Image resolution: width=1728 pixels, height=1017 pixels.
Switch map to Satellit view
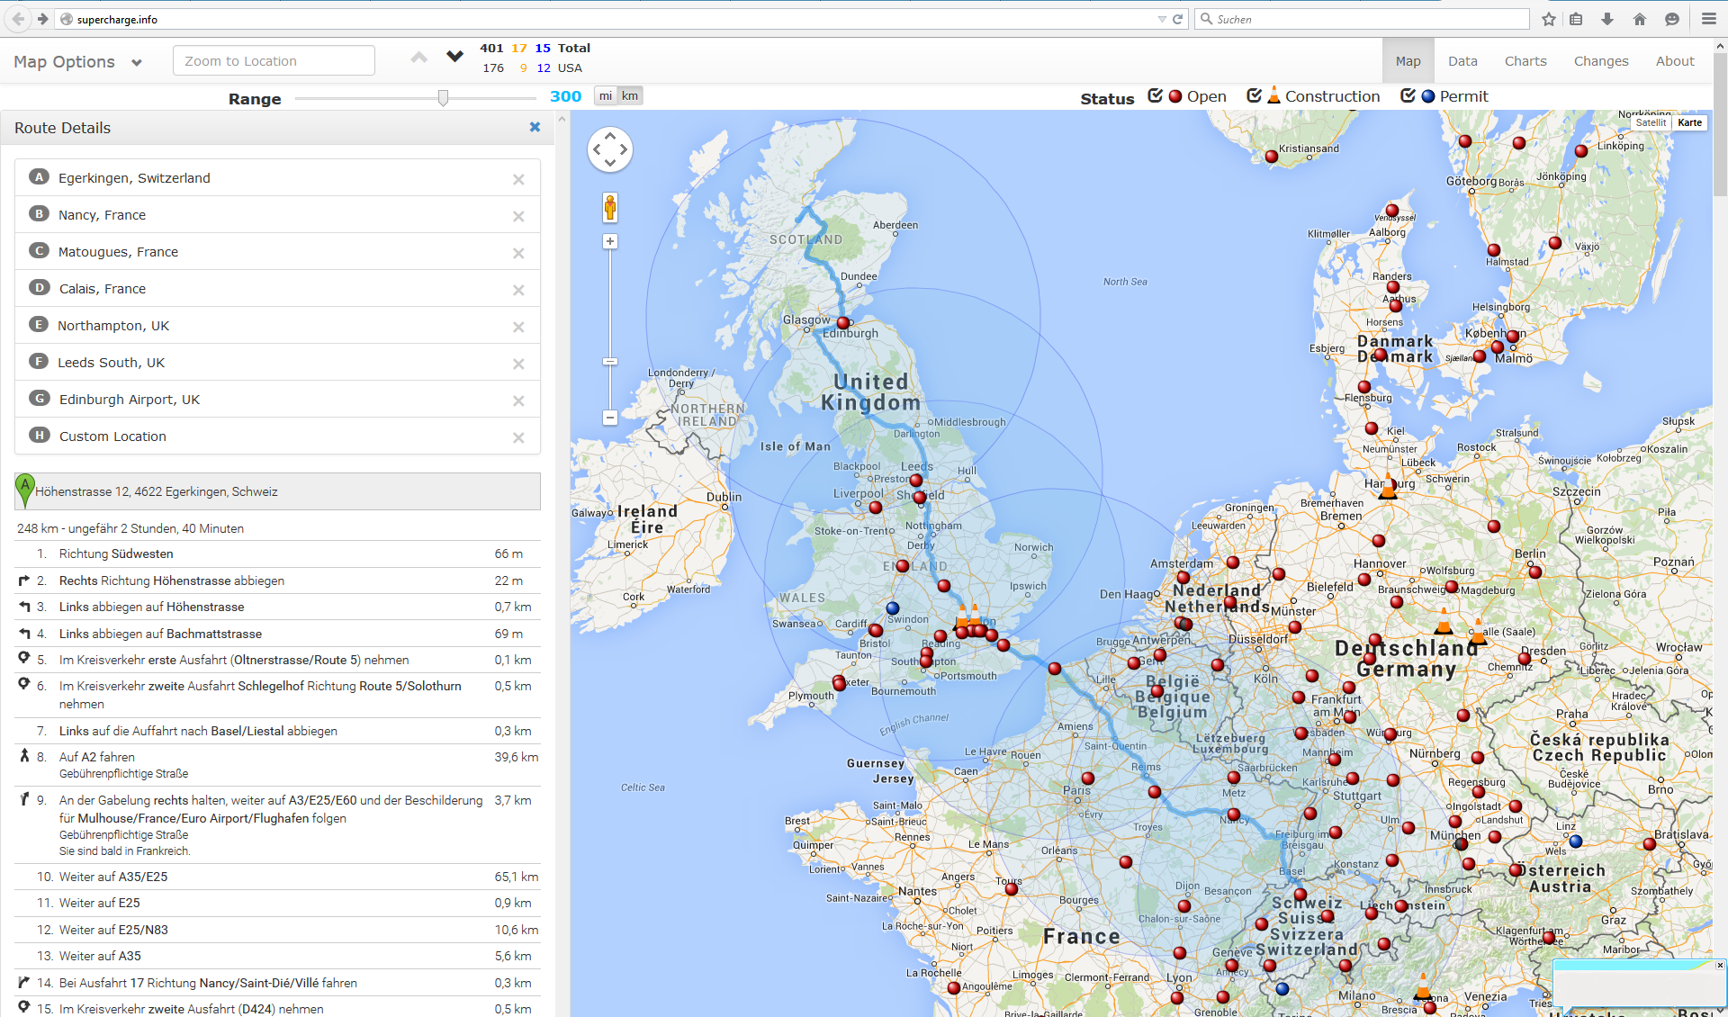1651,122
